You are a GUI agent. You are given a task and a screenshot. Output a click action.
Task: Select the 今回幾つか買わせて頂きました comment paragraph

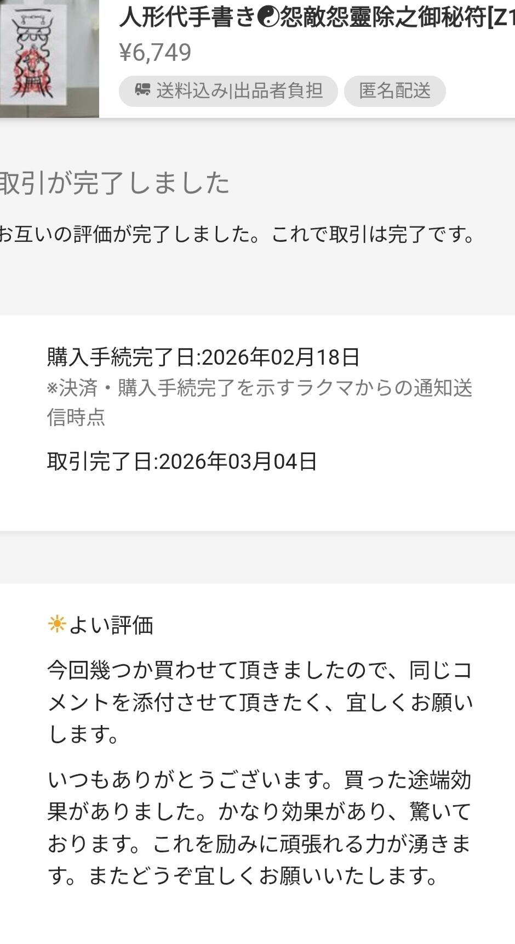tap(259, 702)
